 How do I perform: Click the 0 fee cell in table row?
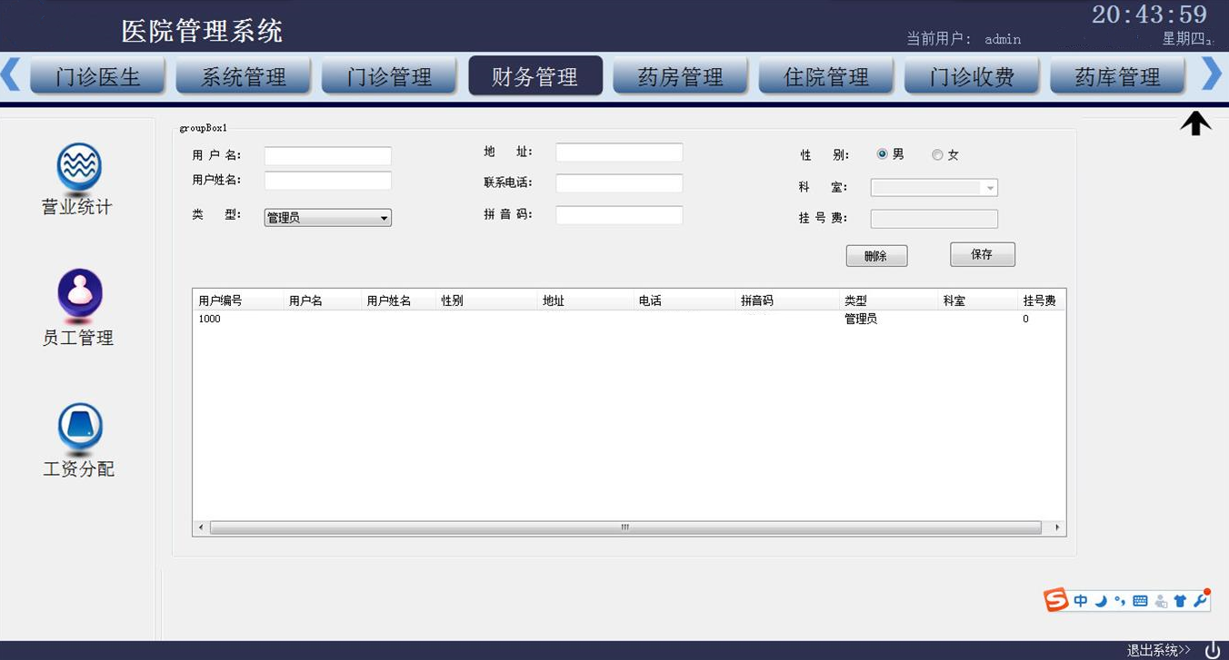tap(1025, 320)
